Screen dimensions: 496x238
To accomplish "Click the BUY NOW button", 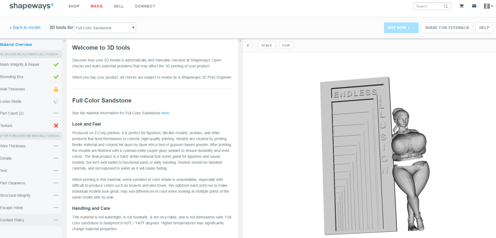I will (x=401, y=28).
